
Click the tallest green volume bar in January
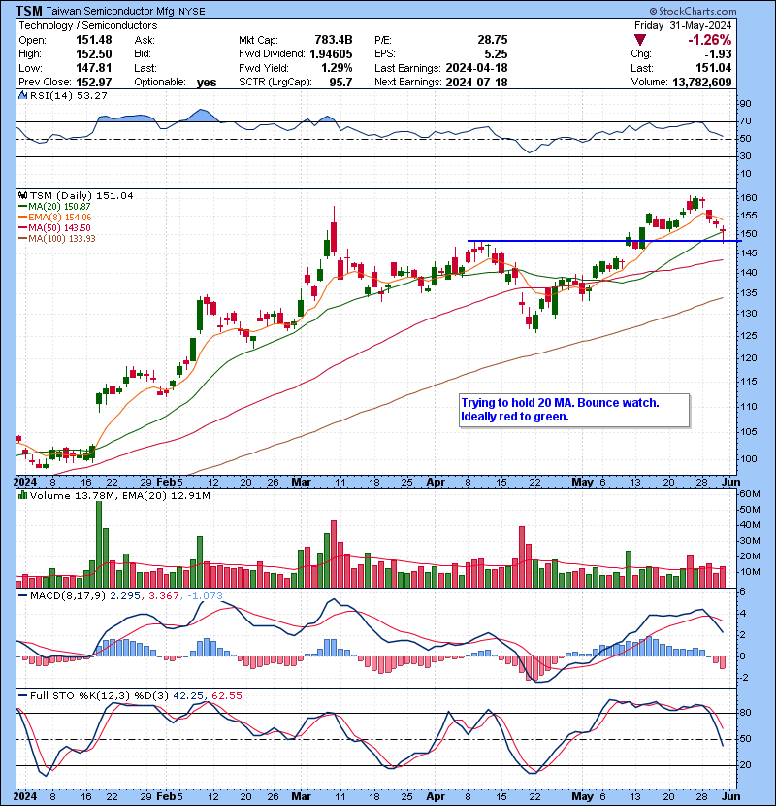point(99,545)
